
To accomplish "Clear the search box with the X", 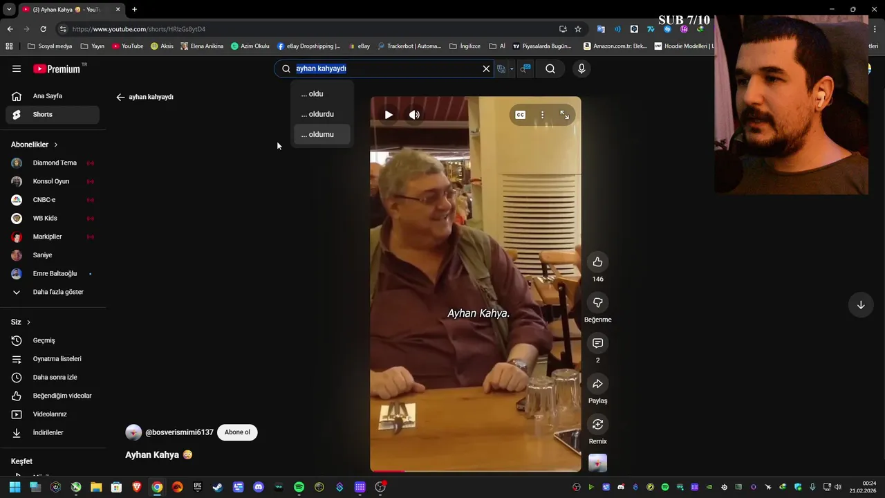I will pos(486,68).
